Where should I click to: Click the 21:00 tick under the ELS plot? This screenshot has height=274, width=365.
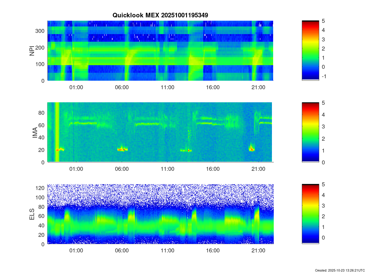258,251
